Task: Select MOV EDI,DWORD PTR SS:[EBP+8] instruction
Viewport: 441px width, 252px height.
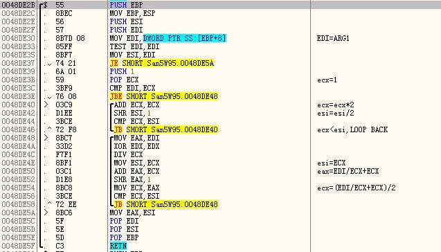Action: pos(168,38)
